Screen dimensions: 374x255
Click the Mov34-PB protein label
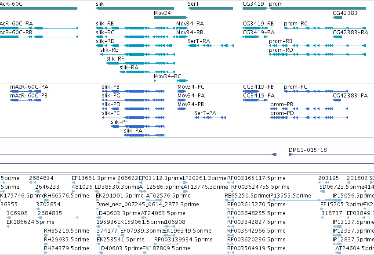(191, 104)
